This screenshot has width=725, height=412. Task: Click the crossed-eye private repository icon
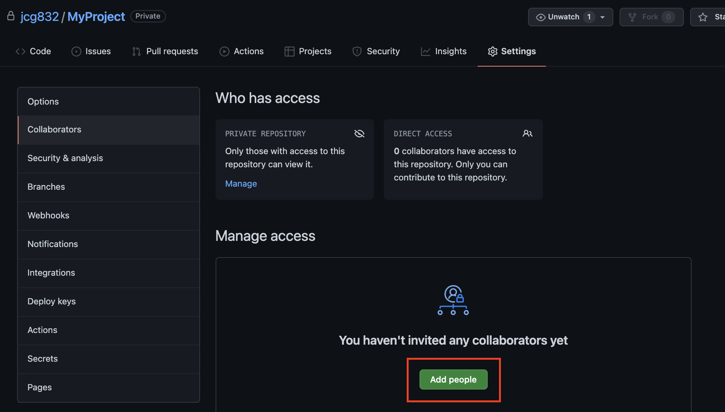pos(359,134)
